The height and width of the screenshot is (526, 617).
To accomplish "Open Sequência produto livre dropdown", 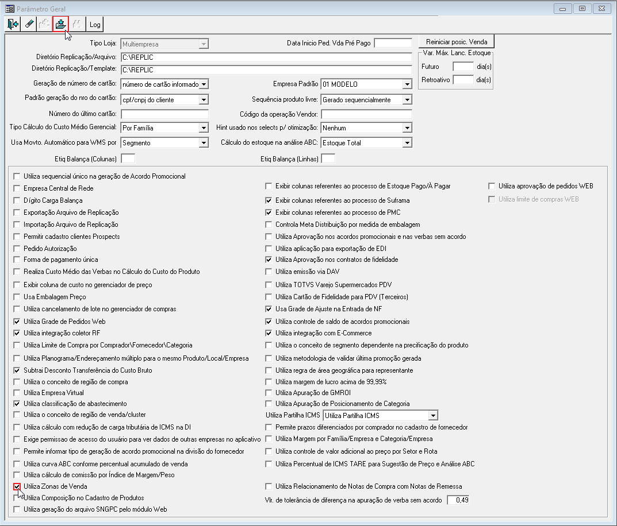I will click(x=407, y=100).
